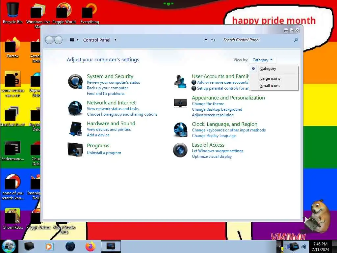Click the back navigation button
This screenshot has height=253, width=337.
49,40
